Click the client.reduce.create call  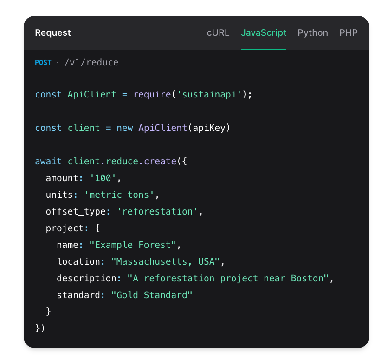click(x=122, y=161)
